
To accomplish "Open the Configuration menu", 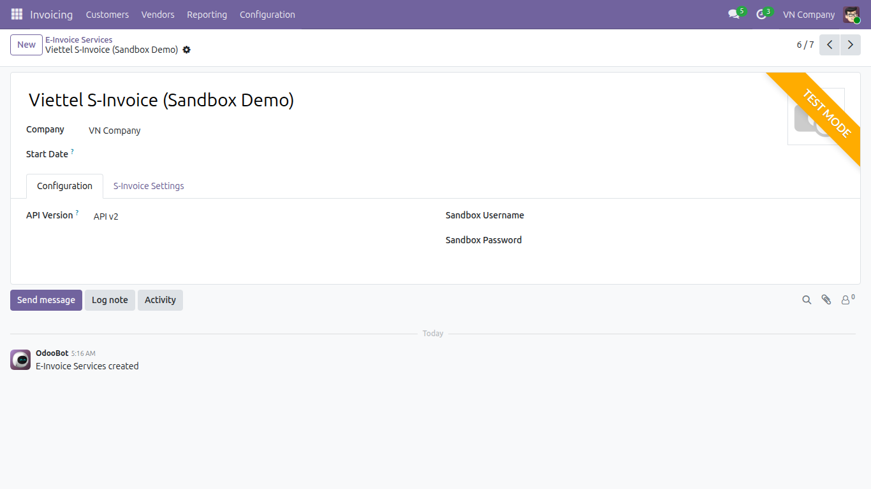I will coord(267,15).
